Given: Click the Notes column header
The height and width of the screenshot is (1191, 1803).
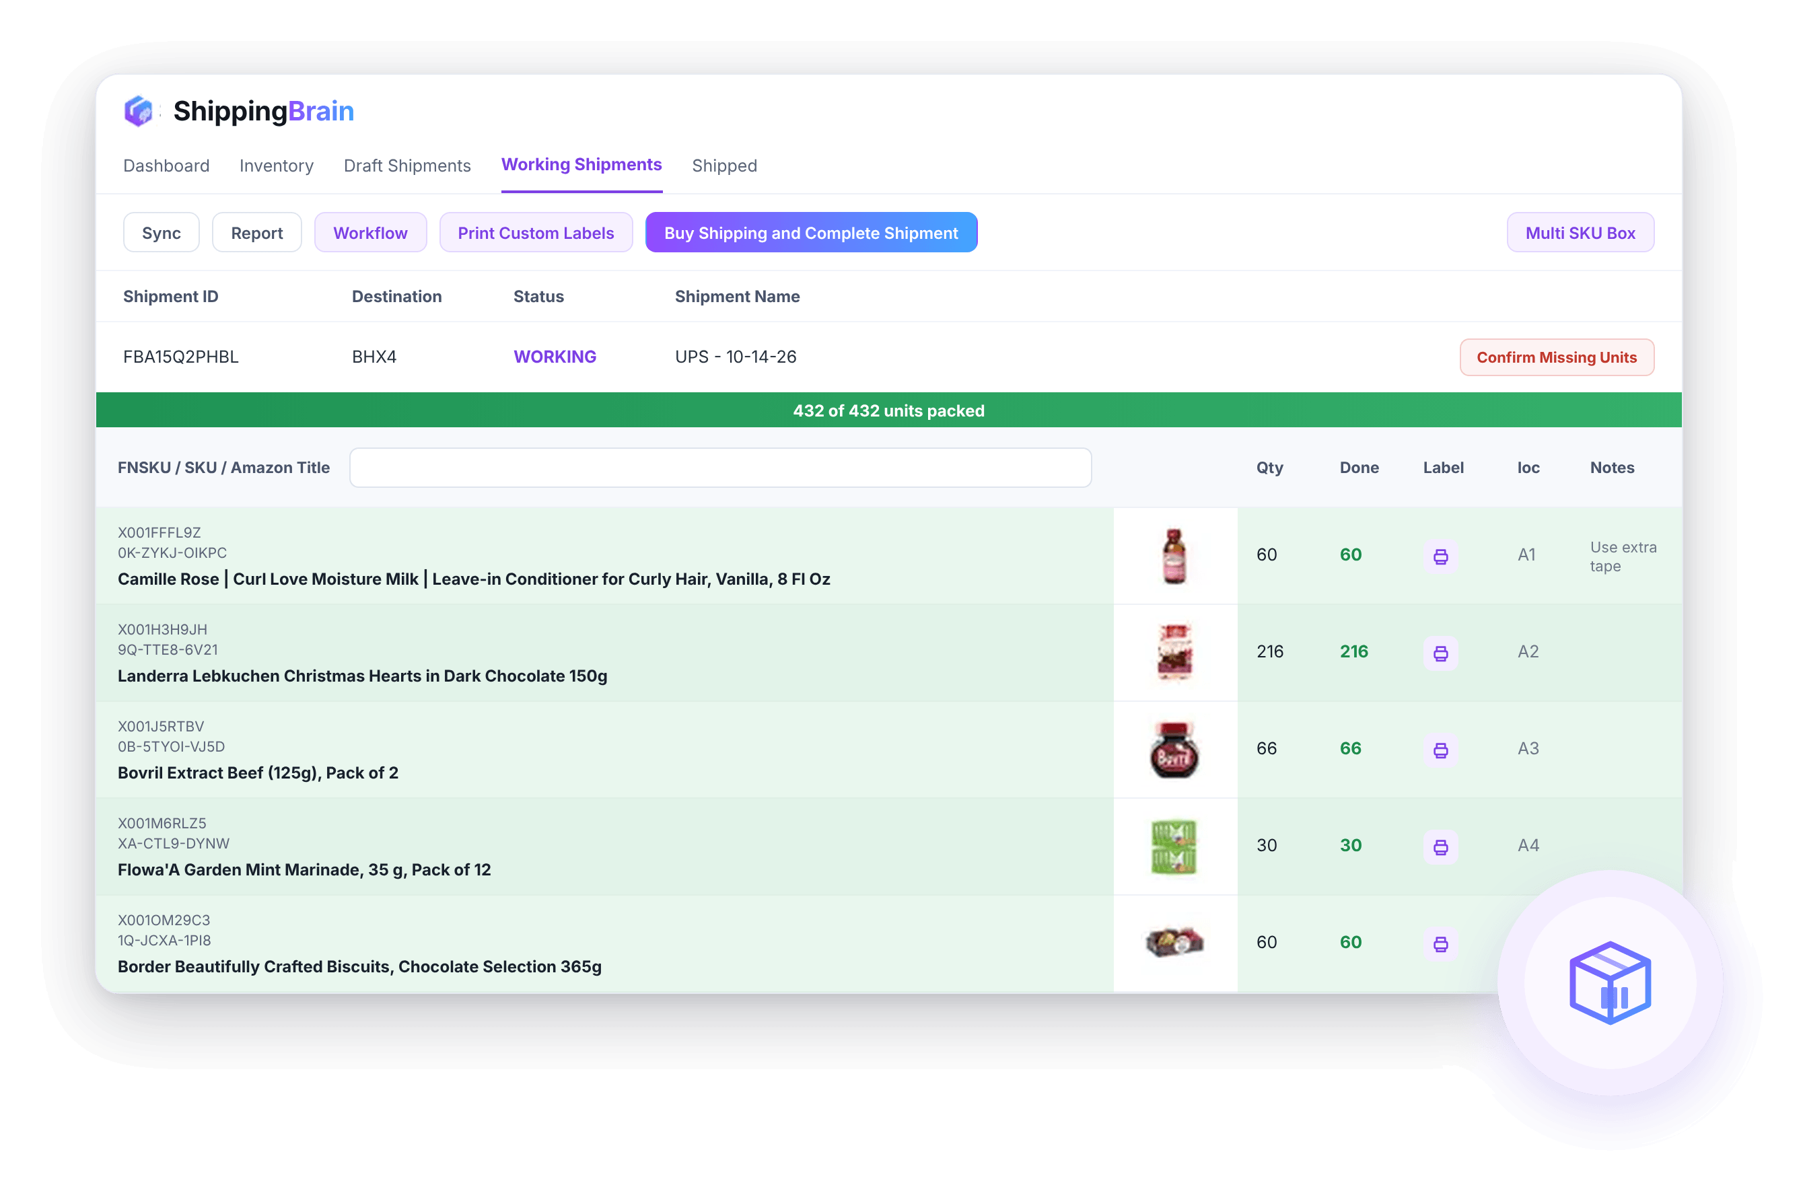Looking at the screenshot, I should point(1612,468).
